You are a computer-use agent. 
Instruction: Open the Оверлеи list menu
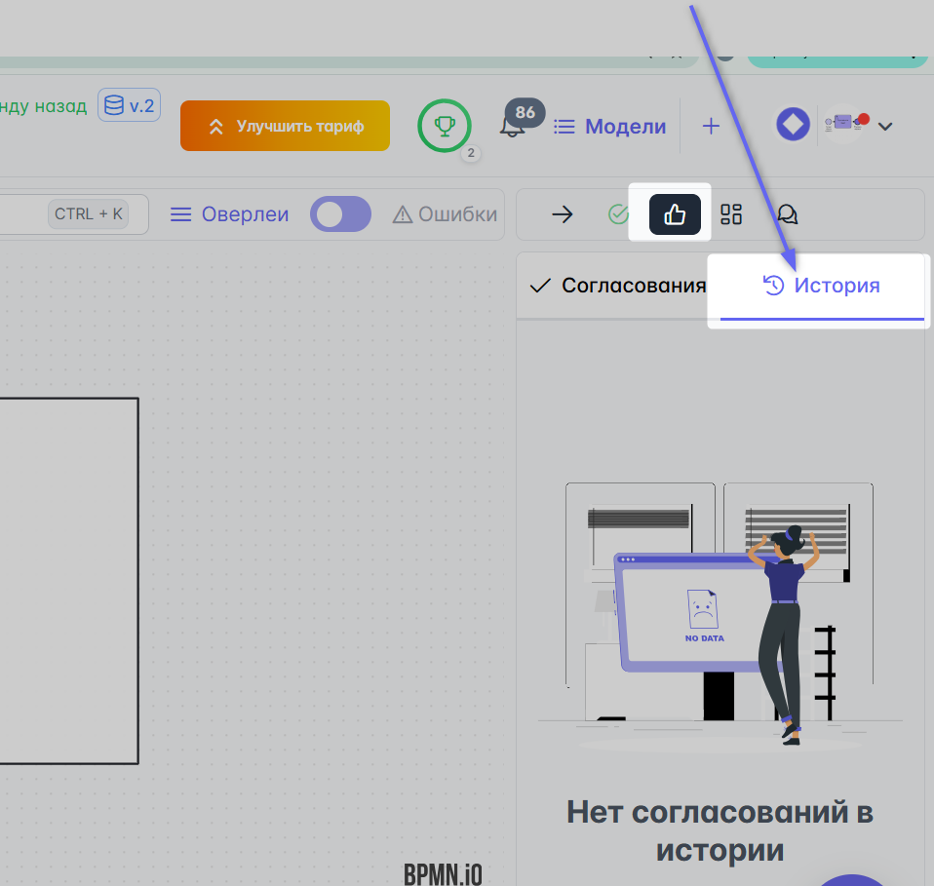[230, 214]
